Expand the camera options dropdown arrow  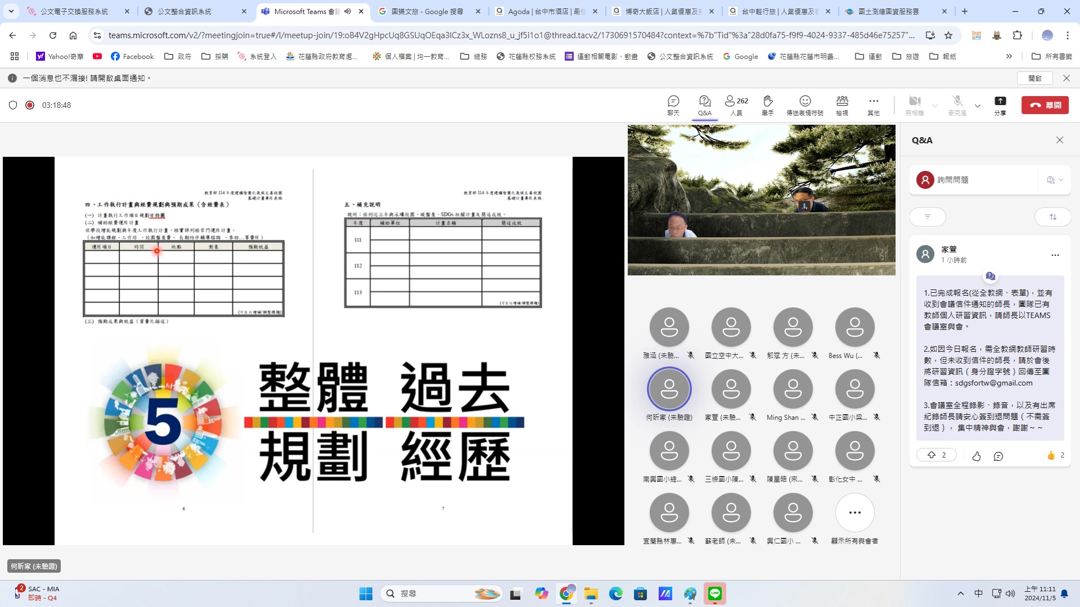pyautogui.click(x=935, y=106)
